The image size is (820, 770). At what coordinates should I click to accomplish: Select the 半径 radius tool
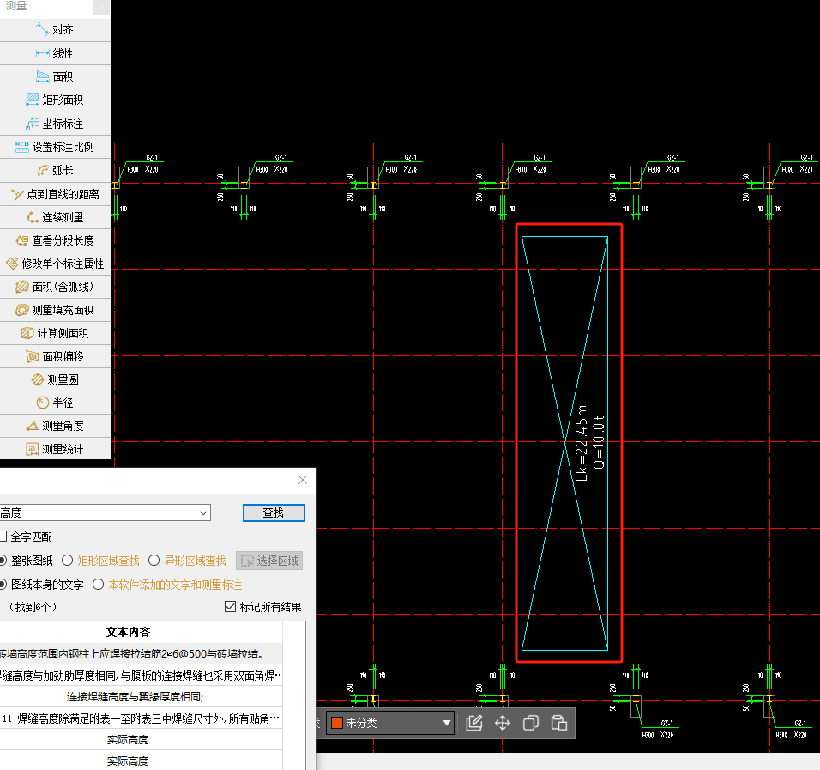pyautogui.click(x=55, y=403)
